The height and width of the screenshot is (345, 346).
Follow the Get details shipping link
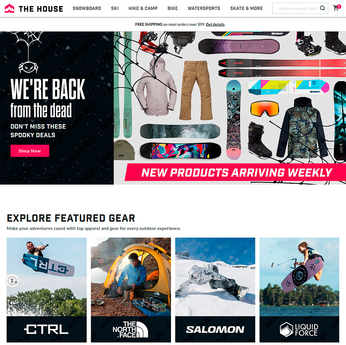pyautogui.click(x=215, y=25)
